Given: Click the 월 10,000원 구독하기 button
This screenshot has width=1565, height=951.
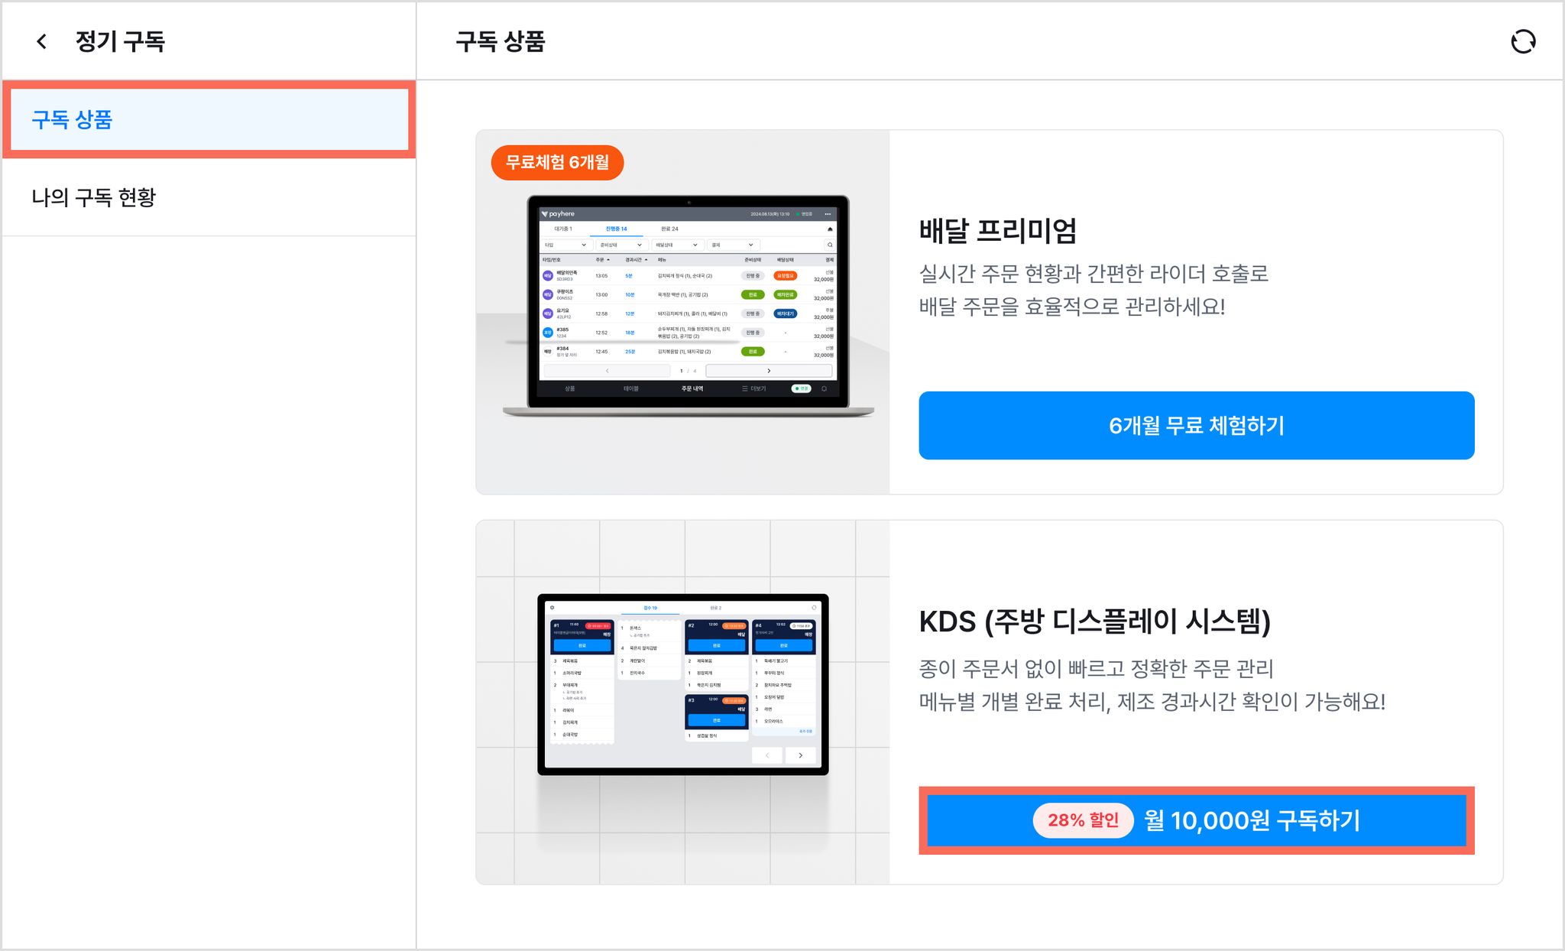Looking at the screenshot, I should [1196, 820].
